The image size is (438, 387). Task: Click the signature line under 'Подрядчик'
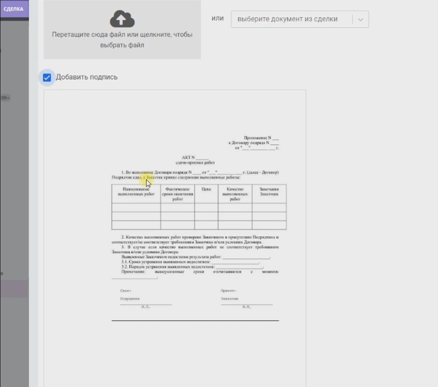[146, 304]
